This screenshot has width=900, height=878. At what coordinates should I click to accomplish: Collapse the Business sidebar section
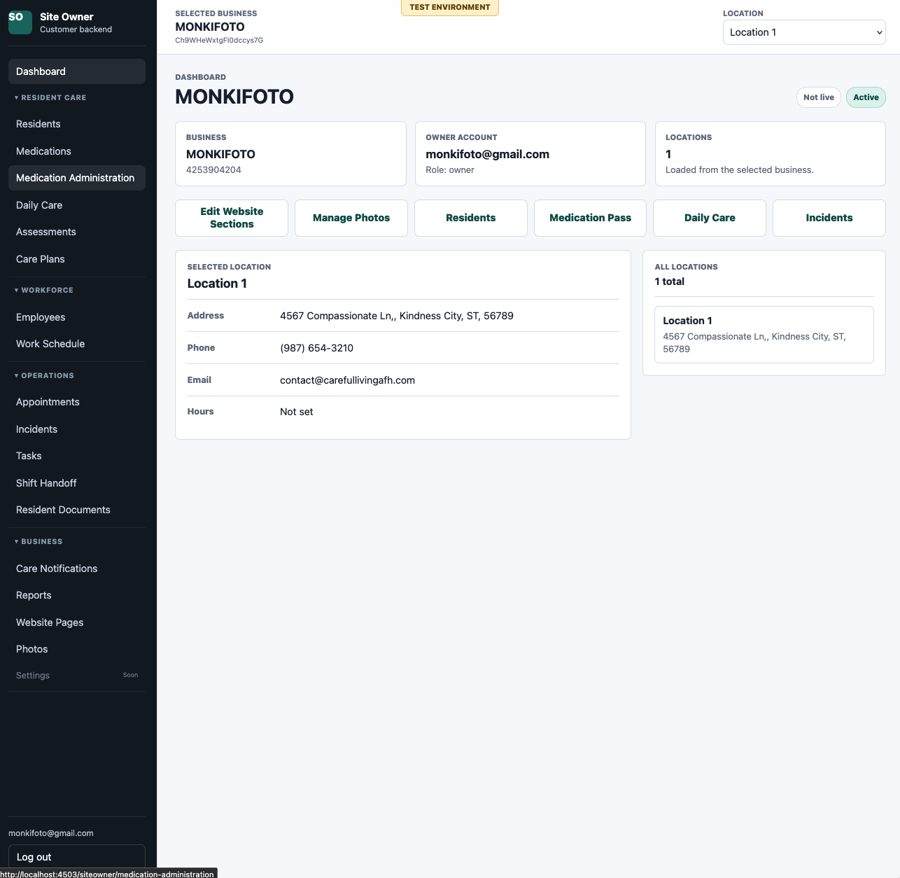(38, 542)
